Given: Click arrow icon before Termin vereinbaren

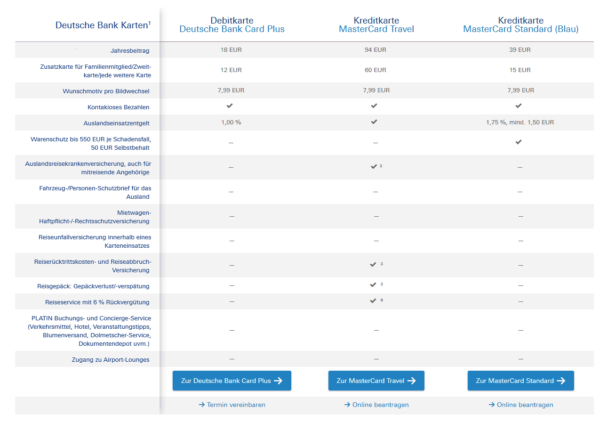Looking at the screenshot, I should point(202,405).
